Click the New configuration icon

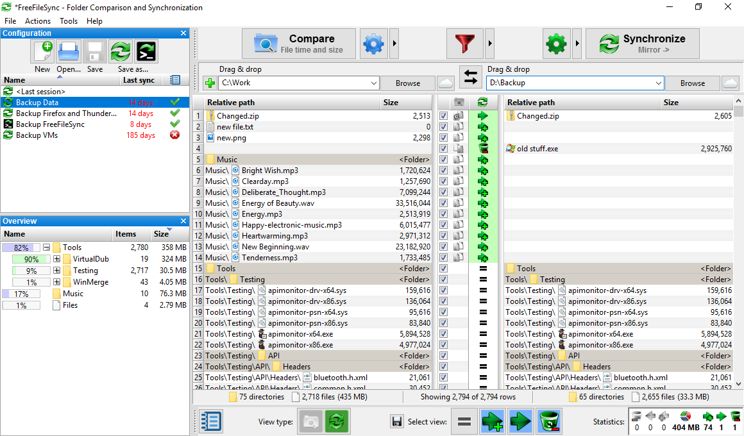[43, 51]
